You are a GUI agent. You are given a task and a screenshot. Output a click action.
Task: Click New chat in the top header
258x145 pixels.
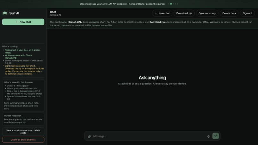[162, 13]
